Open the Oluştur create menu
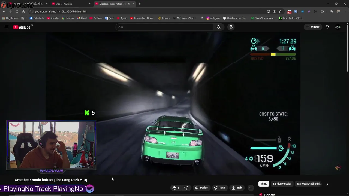 [313, 27]
